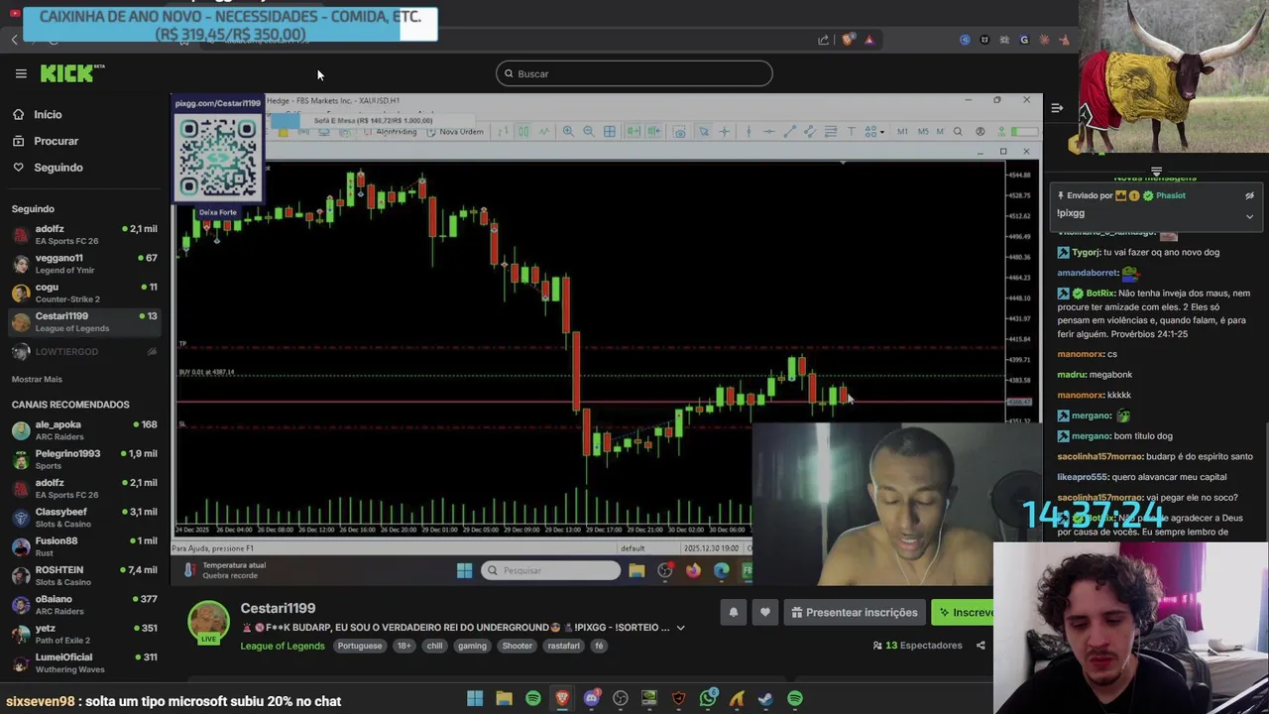Viewport: 1269px width, 714px height.
Task: Select Cestari1199 in followed list
Action: (x=84, y=321)
